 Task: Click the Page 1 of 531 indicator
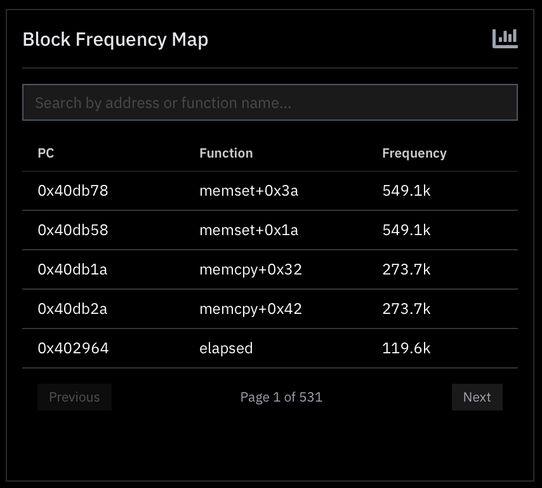[x=281, y=397]
